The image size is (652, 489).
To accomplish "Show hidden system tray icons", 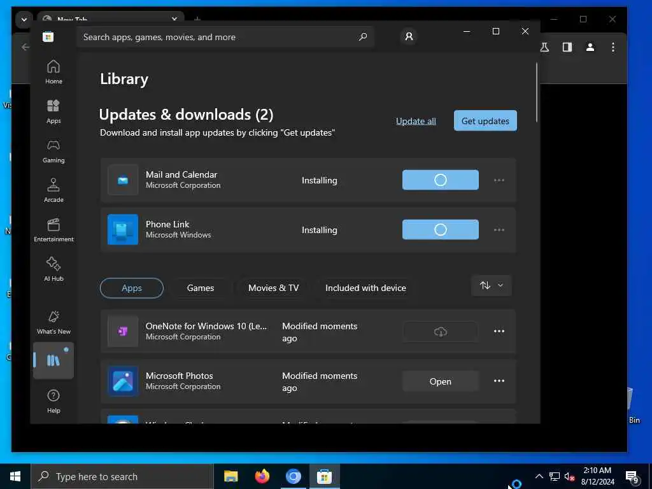I will (x=539, y=476).
